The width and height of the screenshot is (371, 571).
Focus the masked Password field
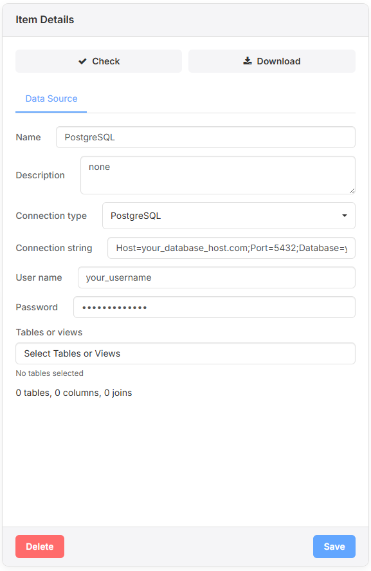214,307
